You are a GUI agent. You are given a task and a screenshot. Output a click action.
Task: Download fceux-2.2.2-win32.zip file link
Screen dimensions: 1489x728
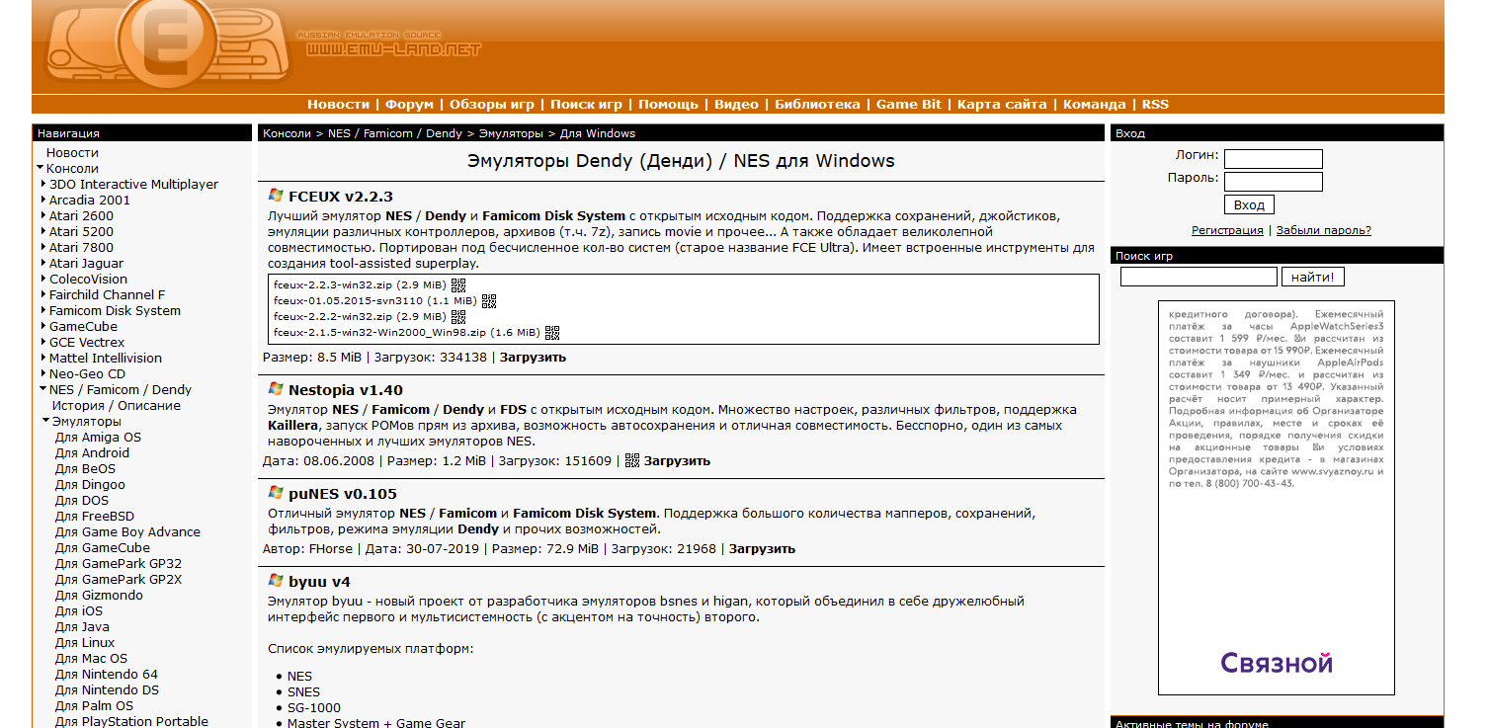click(x=360, y=316)
